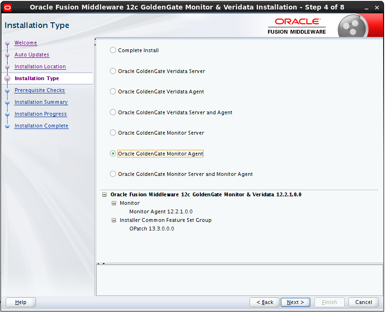Click the Installation Progress step bullet icon
The height and width of the screenshot is (312, 385).
[8, 114]
